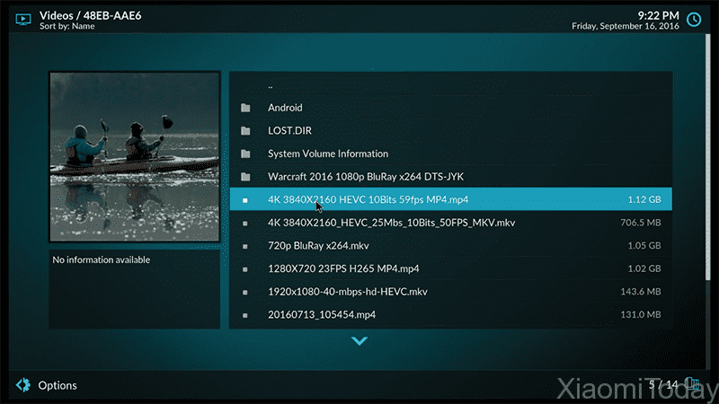Click the kayak video preview thumbnail
This screenshot has height=404, width=719.
coord(134,157)
